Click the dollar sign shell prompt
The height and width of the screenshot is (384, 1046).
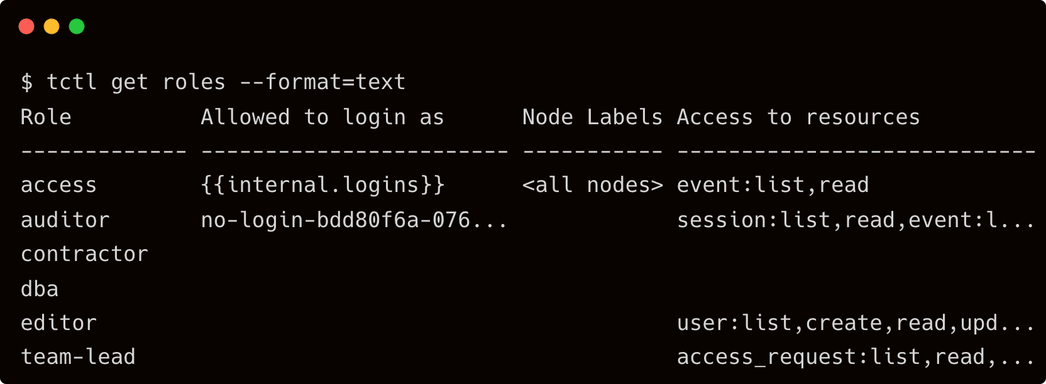[26, 82]
